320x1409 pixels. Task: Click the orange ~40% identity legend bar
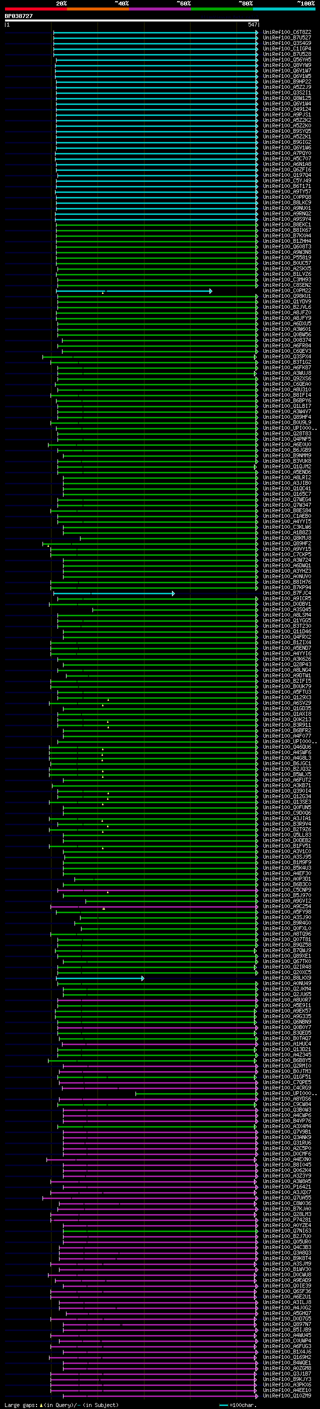pyautogui.click(x=98, y=9)
